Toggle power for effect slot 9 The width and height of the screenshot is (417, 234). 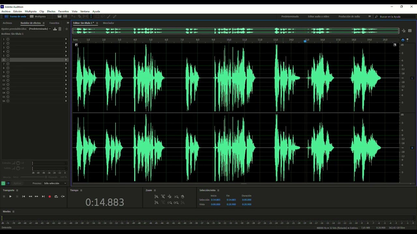tap(8, 72)
